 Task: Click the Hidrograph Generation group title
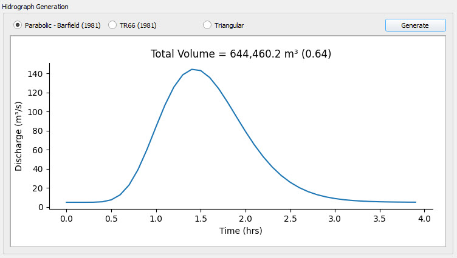click(x=35, y=6)
